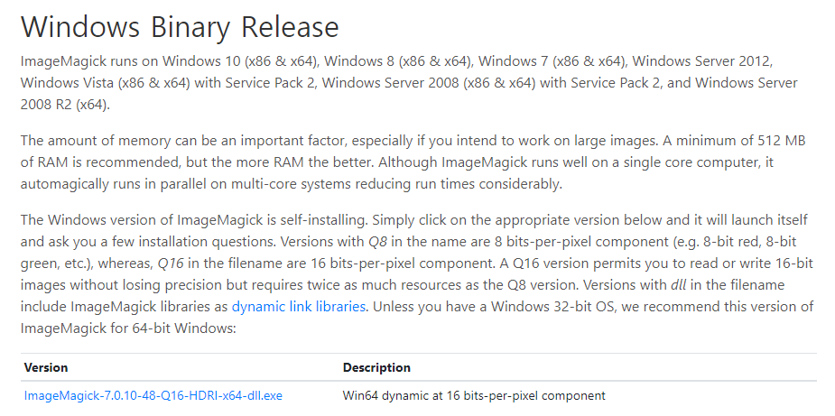Click the italic dll word
Image resolution: width=835 pixels, height=416 pixels.
coord(678,285)
